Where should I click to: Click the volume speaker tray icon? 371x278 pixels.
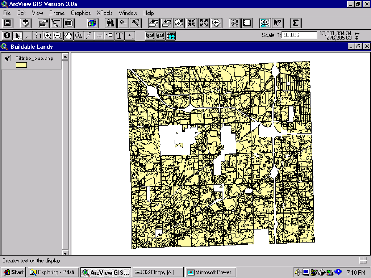[x=297, y=272]
